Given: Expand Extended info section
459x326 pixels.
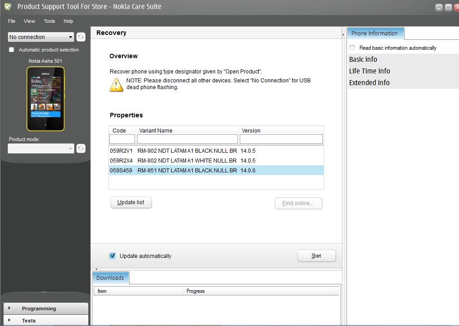Looking at the screenshot, I should click(x=404, y=83).
